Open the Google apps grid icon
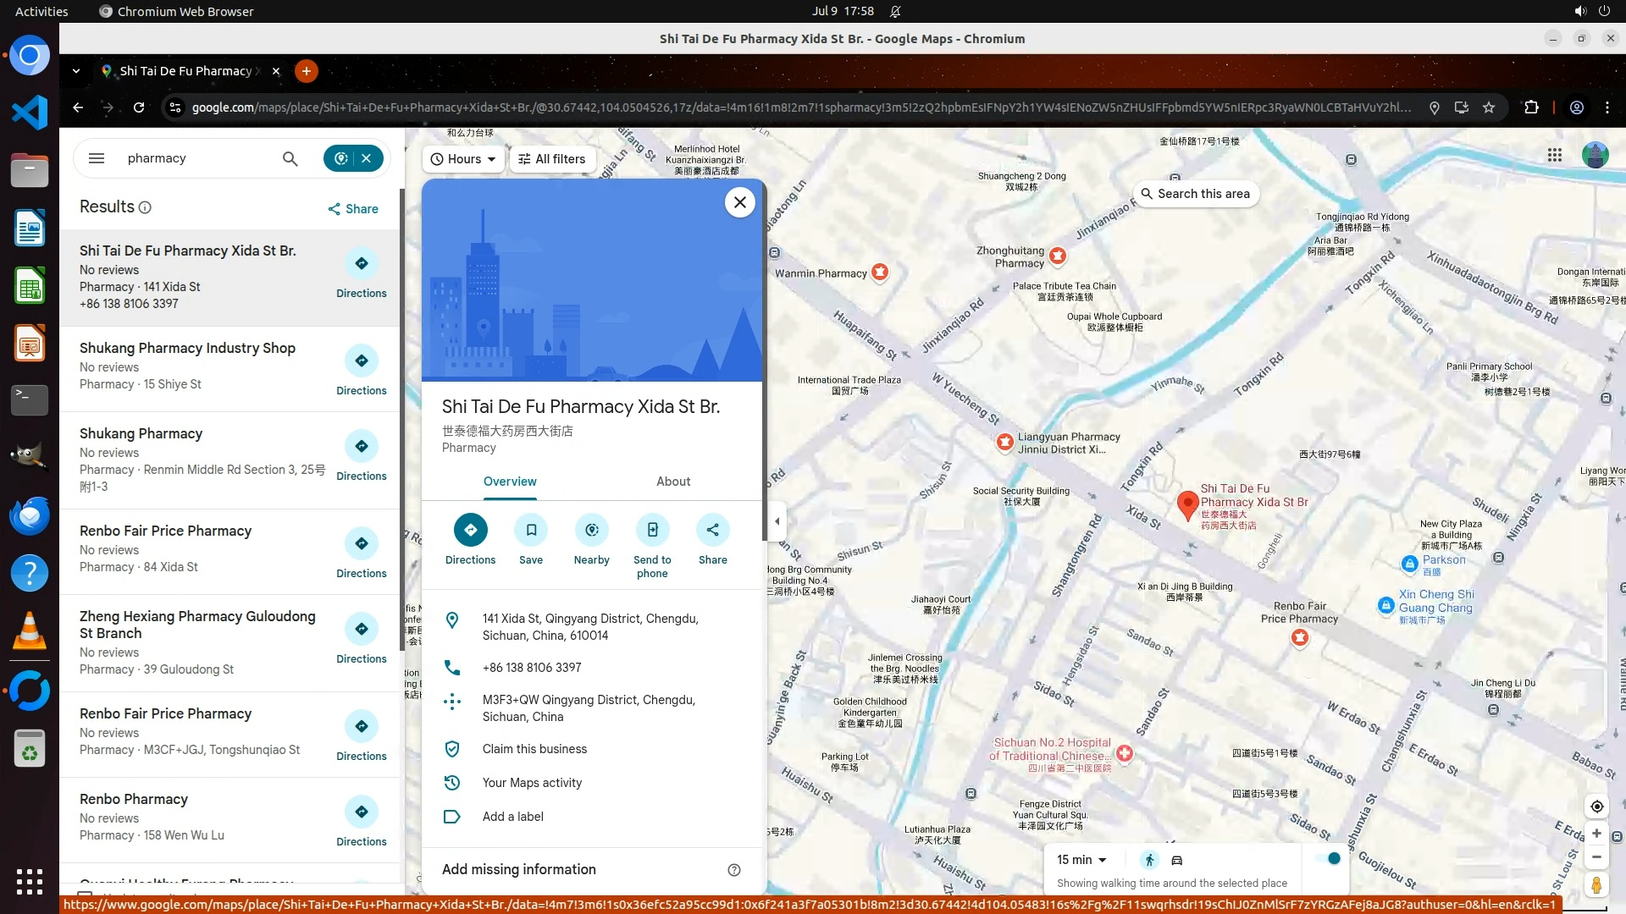The height and width of the screenshot is (914, 1626). tap(1554, 155)
